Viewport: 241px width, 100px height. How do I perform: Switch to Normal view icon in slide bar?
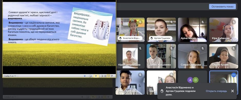[x=102, y=76]
